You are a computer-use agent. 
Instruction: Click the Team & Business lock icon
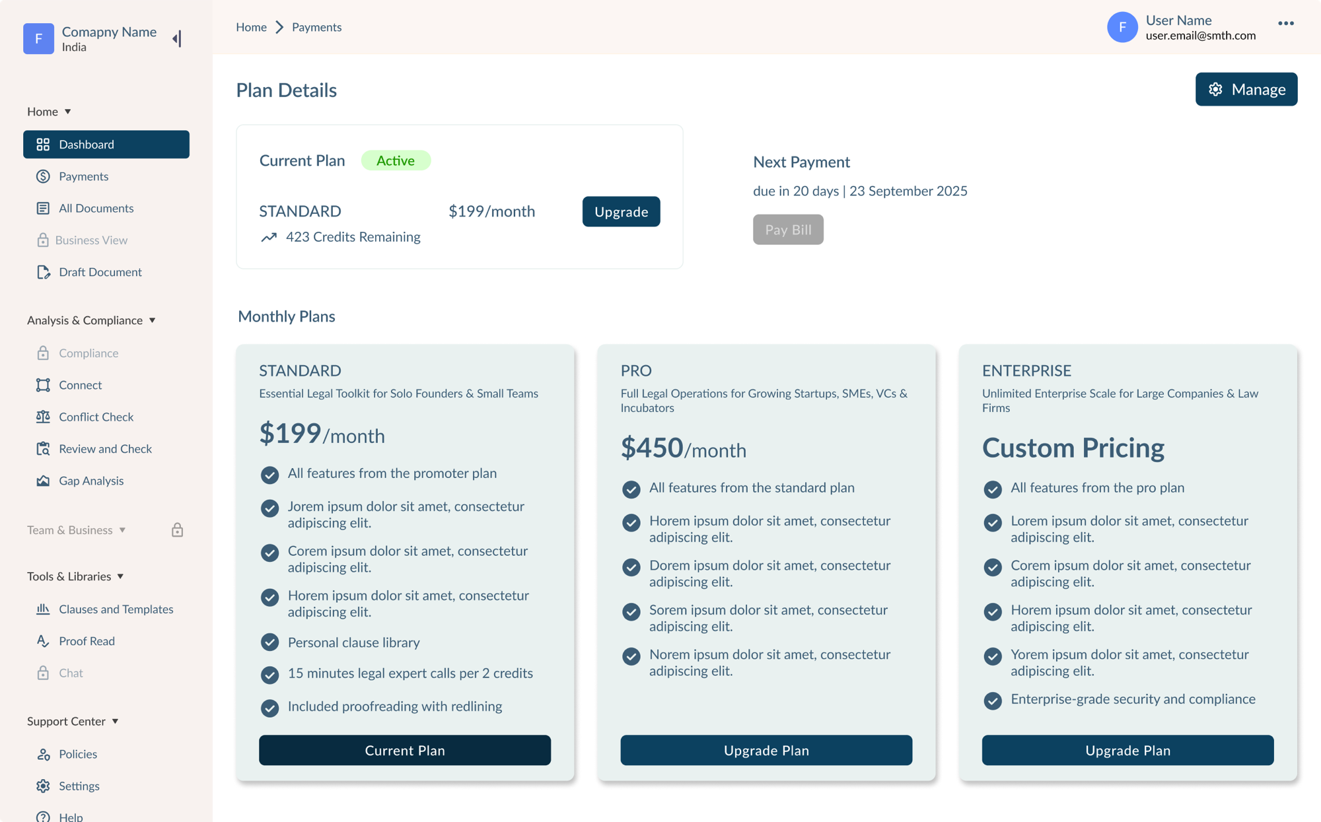click(177, 530)
